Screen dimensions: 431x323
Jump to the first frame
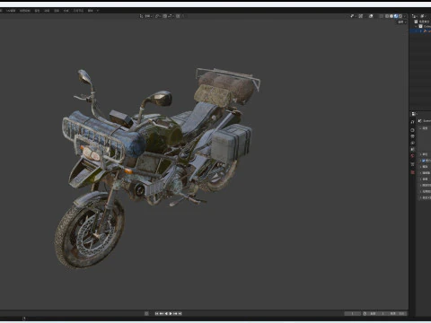[156, 313]
